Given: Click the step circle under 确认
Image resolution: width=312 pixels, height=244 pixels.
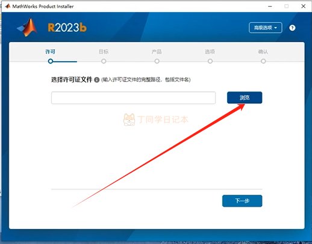Looking at the screenshot, I should click(263, 61).
